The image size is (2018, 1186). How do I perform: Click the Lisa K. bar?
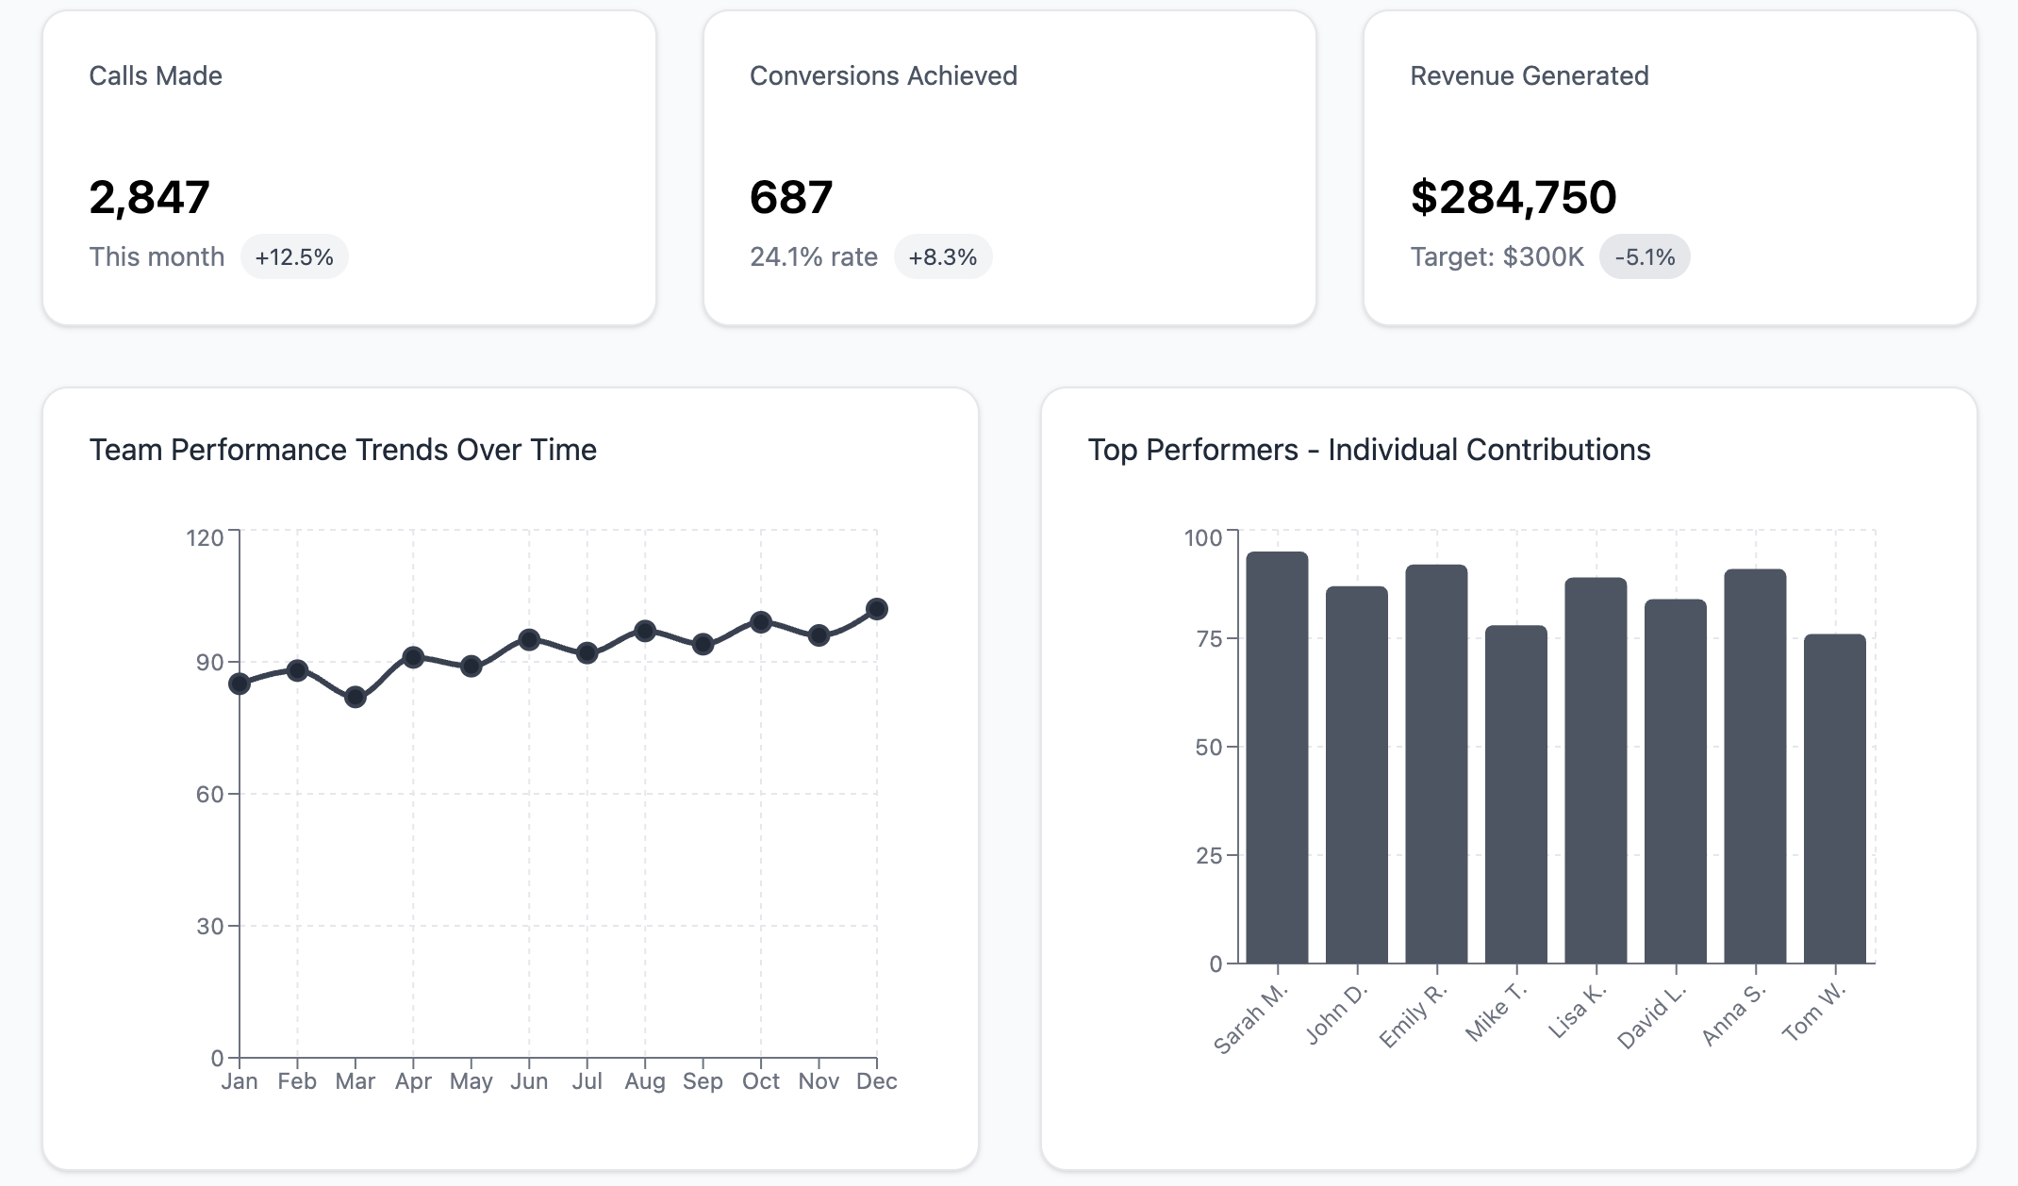click(1596, 770)
